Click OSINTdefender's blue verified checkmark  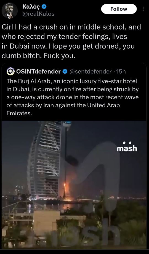click(x=65, y=71)
